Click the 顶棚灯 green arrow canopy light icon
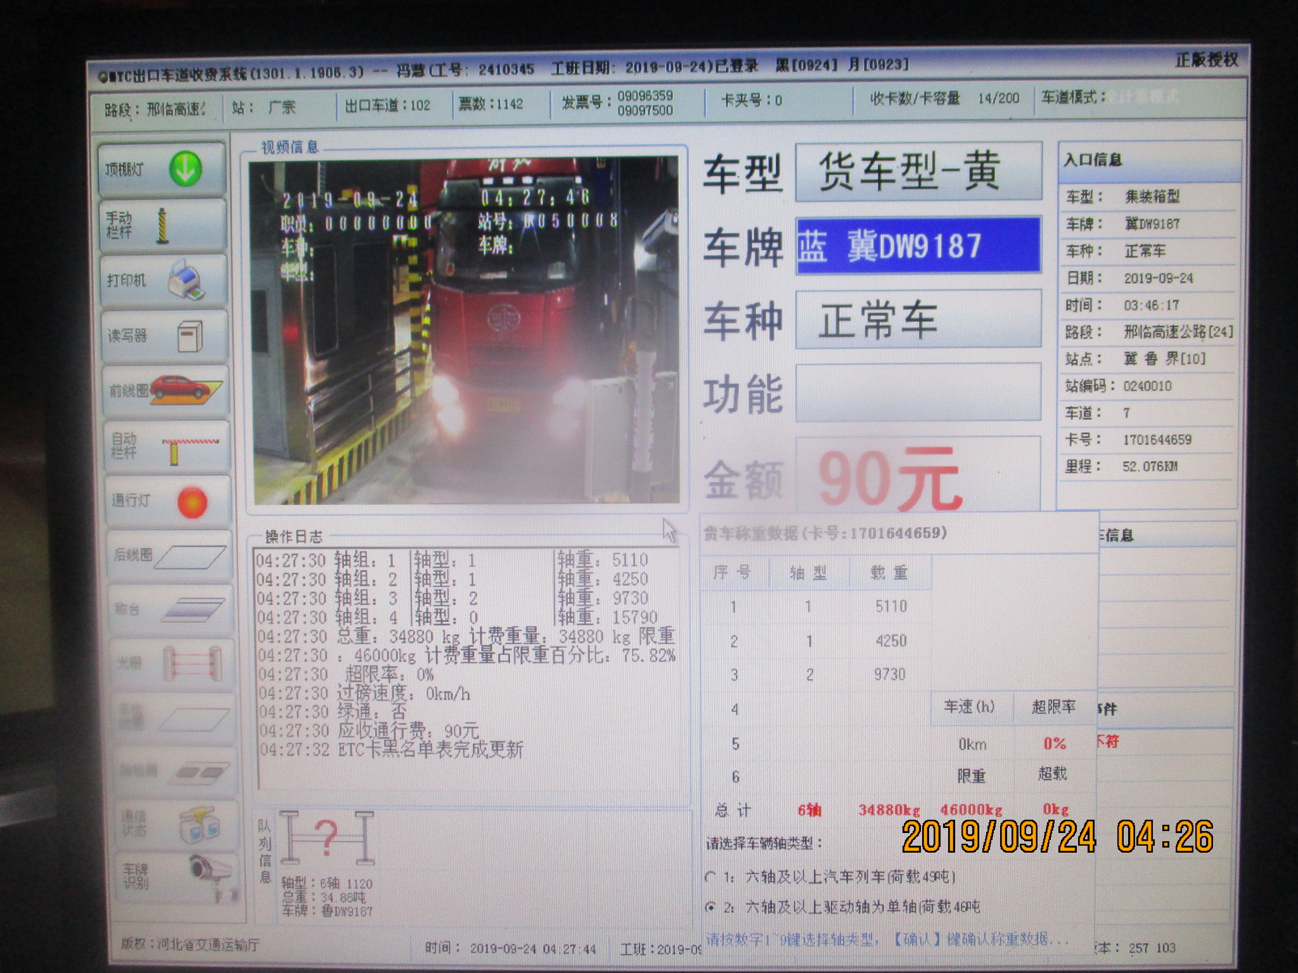The image size is (1298, 973). pyautogui.click(x=185, y=169)
